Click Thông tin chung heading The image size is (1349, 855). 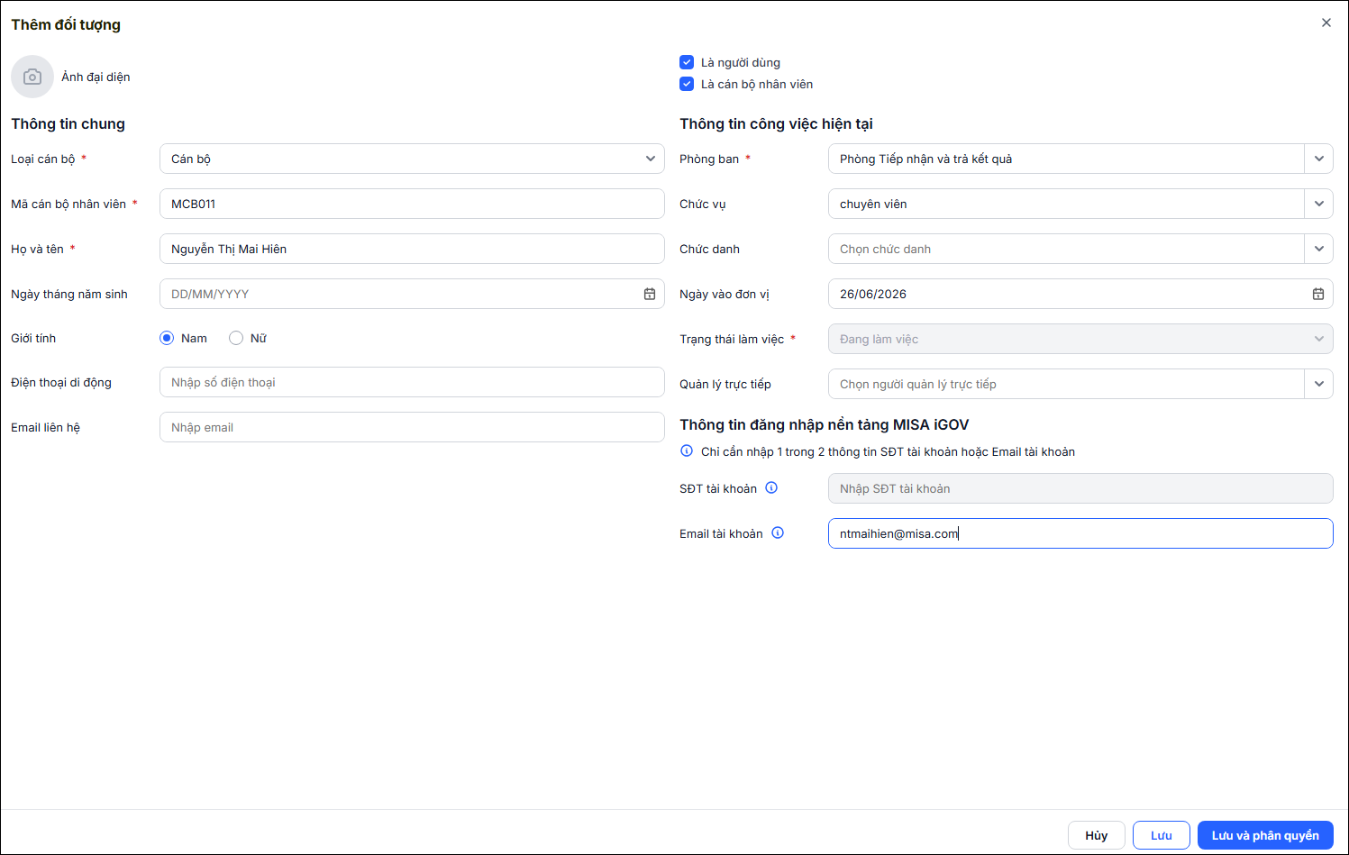tap(68, 123)
